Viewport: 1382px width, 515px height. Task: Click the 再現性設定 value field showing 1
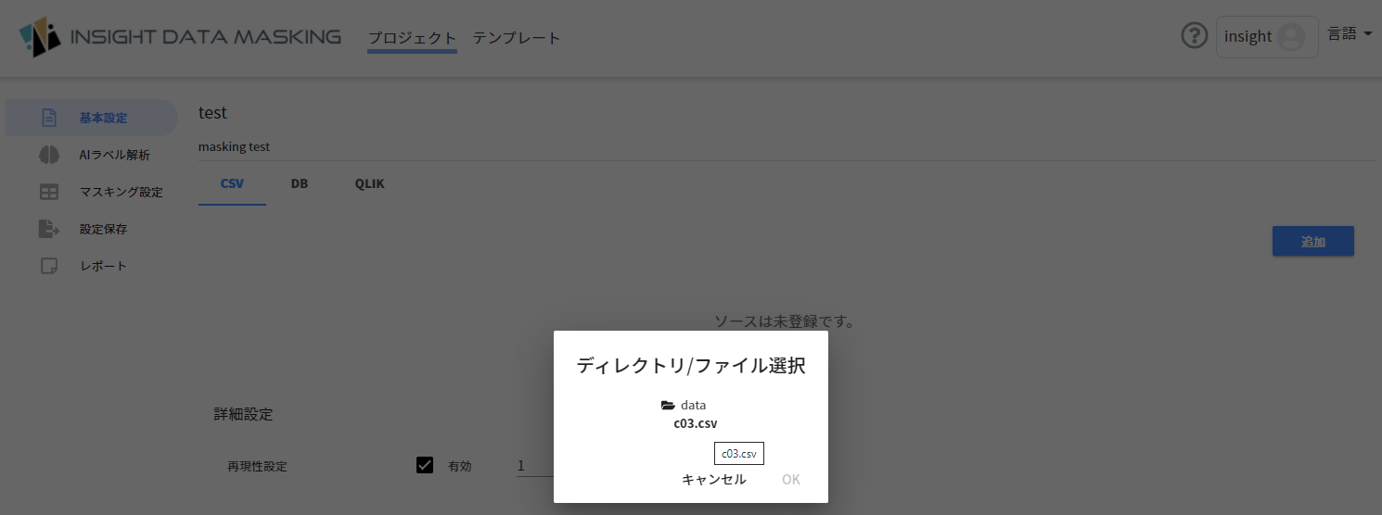(535, 466)
